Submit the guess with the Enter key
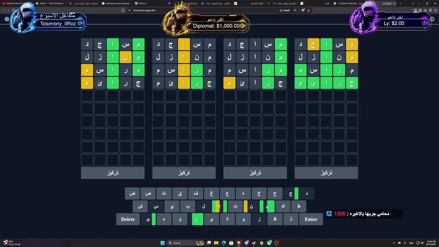The image size is (439, 247). pos(311,219)
